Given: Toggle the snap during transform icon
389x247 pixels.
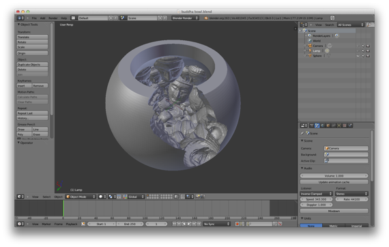Looking at the screenshot, I should click(183, 197).
